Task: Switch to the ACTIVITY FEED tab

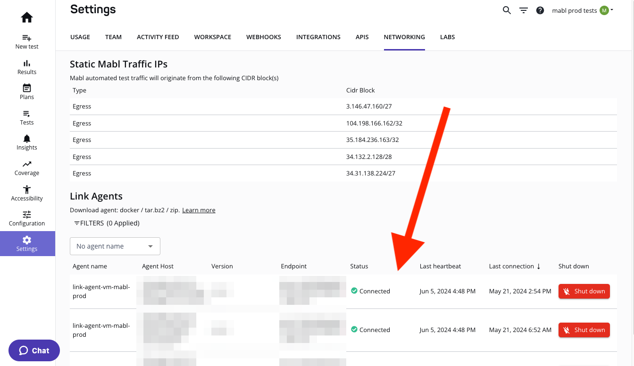Action: tap(158, 37)
